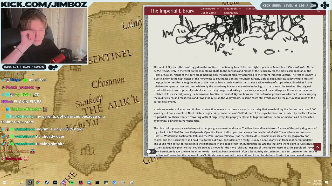The height and width of the screenshot is (186, 332).
Task: Click wurzelroot's 'skyrim is only ~58% nord' message
Action: 59,129
